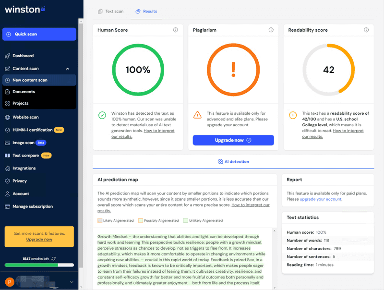Click the Human Score info icon
The image size is (384, 290).
click(176, 30)
